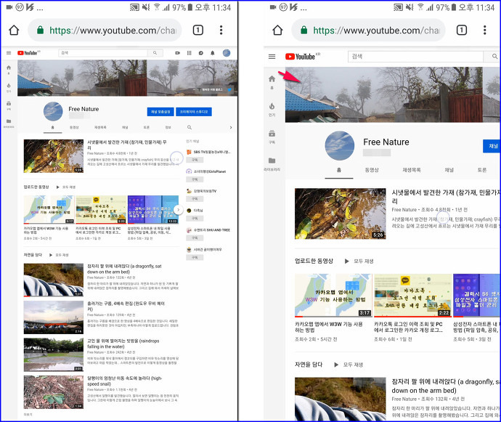Click 오후 11:34 clock in right status bar
Screen dimensions: 501x422
[476, 7]
